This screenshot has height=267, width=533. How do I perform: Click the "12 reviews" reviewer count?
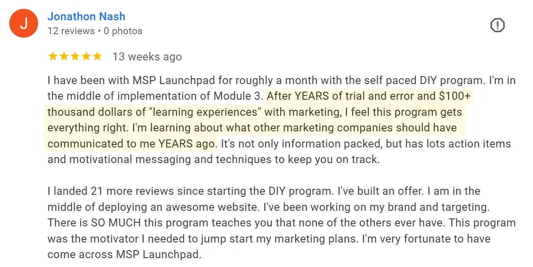pyautogui.click(x=71, y=31)
